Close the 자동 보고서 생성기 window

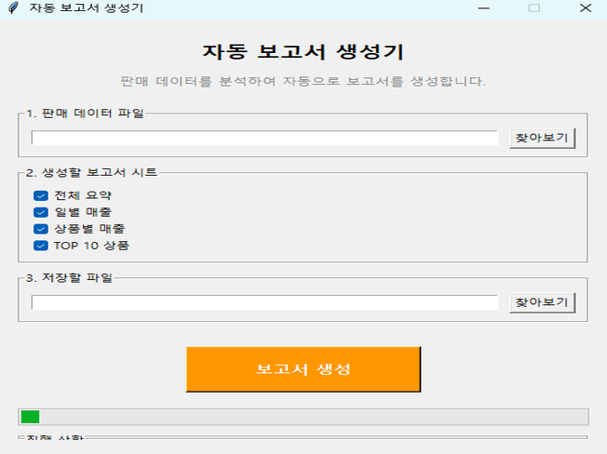tap(584, 7)
